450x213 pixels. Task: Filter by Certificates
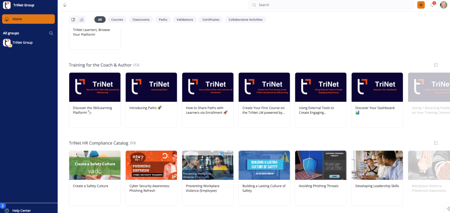pyautogui.click(x=211, y=20)
